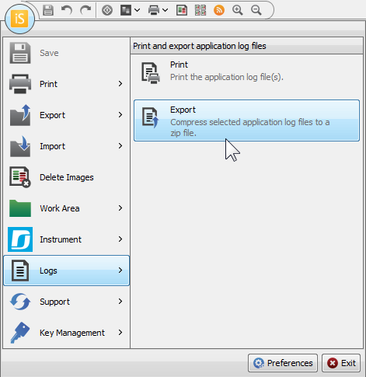Click the redo arrow in the quick toolbar
Image resolution: width=366 pixels, height=377 pixels.
[x=85, y=10]
